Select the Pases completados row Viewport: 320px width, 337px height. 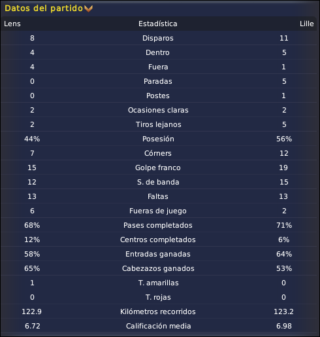159,225
